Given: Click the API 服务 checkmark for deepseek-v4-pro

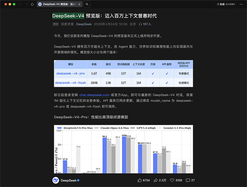Looking at the screenshot, I should 167,74.
